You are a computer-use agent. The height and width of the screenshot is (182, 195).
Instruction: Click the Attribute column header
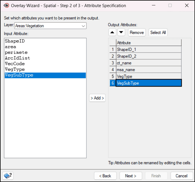[149, 43]
